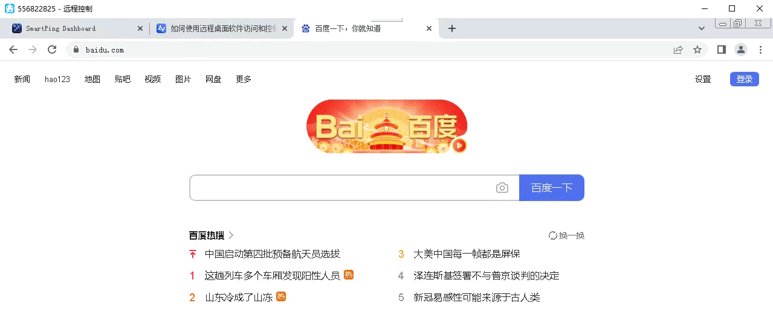Open new browser tab with plus icon
Viewport: 773px width, 329px height.
point(451,28)
